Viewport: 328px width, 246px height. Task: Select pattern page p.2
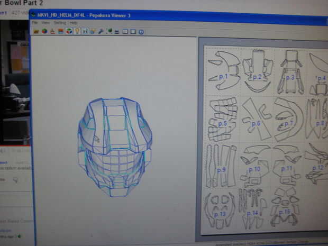tap(258, 71)
